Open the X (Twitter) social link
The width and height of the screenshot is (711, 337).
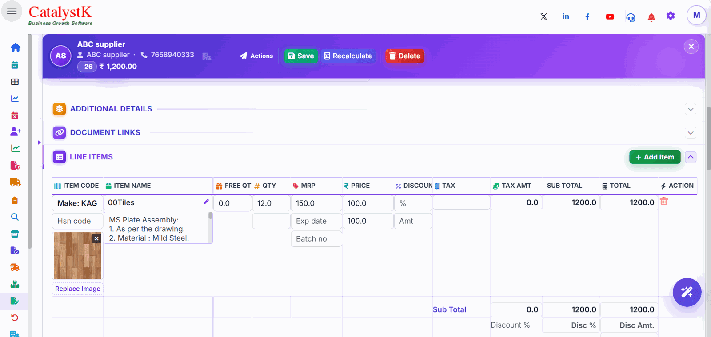click(x=543, y=16)
